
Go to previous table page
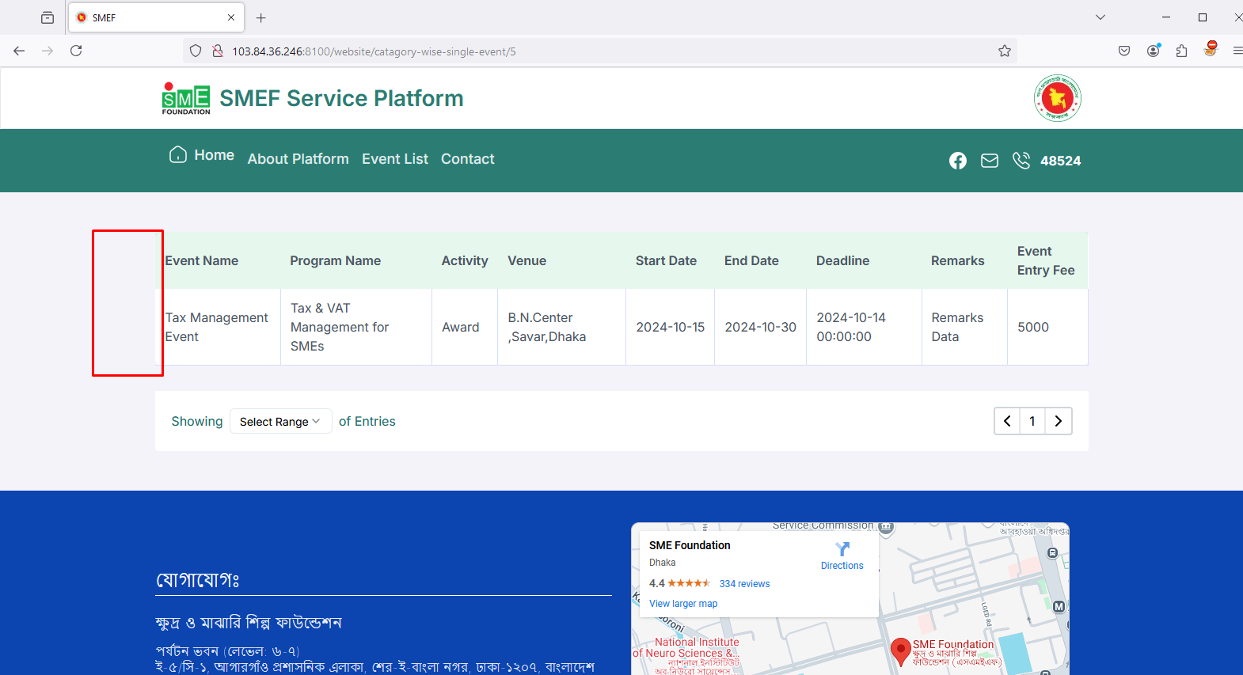(x=1007, y=421)
